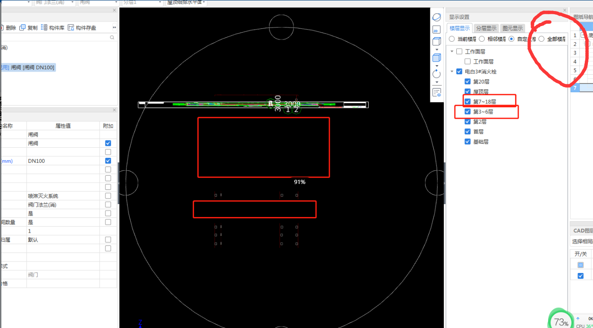This screenshot has width=593, height=328.
Task: Click the 附加 column header
Action: pyautogui.click(x=108, y=126)
